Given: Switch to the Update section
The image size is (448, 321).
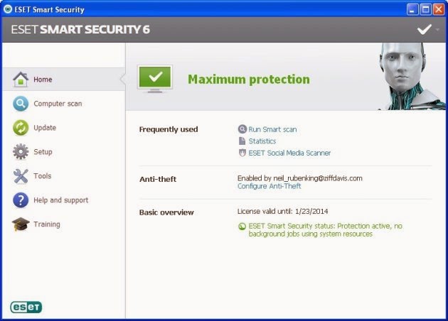Looking at the screenshot, I should (45, 128).
